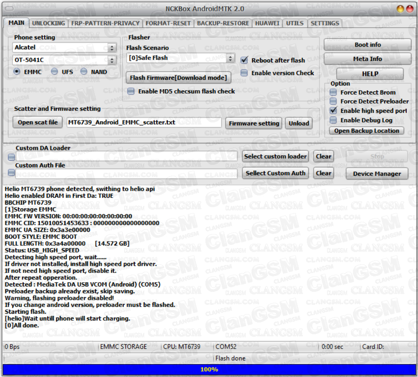
Task: Open Device Manager
Action: [x=377, y=174]
